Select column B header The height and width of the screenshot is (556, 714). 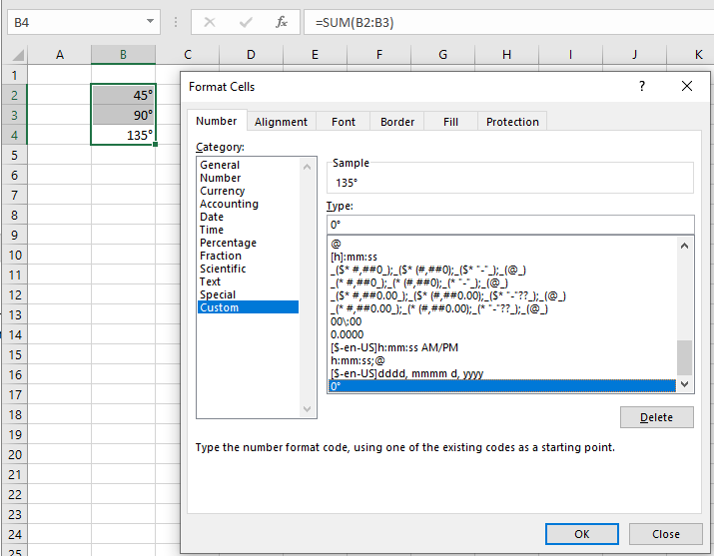pos(124,55)
